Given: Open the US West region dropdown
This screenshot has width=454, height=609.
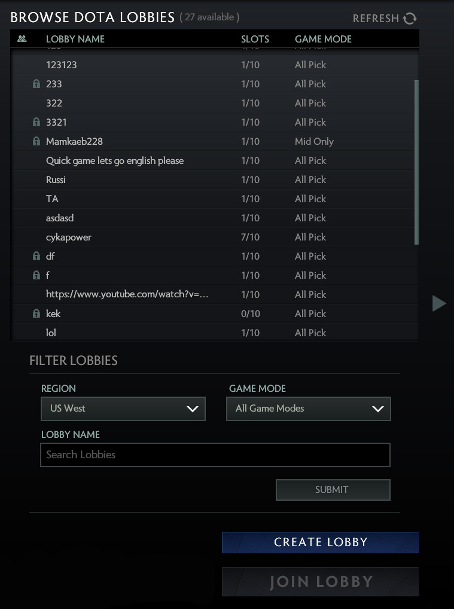Looking at the screenshot, I should (123, 409).
